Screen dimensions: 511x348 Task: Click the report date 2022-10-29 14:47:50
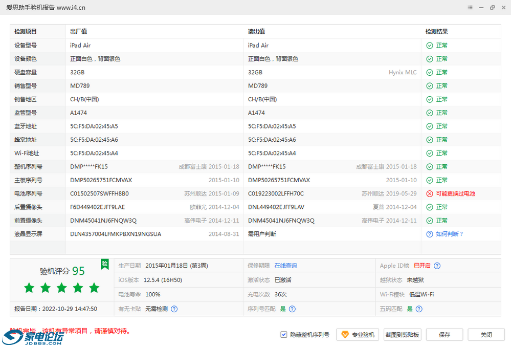coord(70,309)
